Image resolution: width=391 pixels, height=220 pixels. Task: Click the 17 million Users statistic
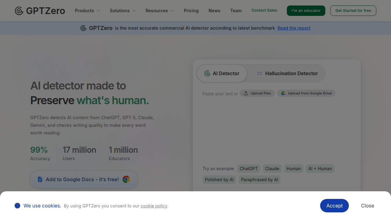click(x=79, y=153)
